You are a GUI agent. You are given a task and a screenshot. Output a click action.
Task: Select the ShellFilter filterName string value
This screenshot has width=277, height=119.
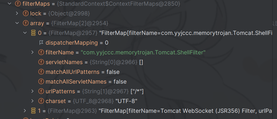coord(143,52)
